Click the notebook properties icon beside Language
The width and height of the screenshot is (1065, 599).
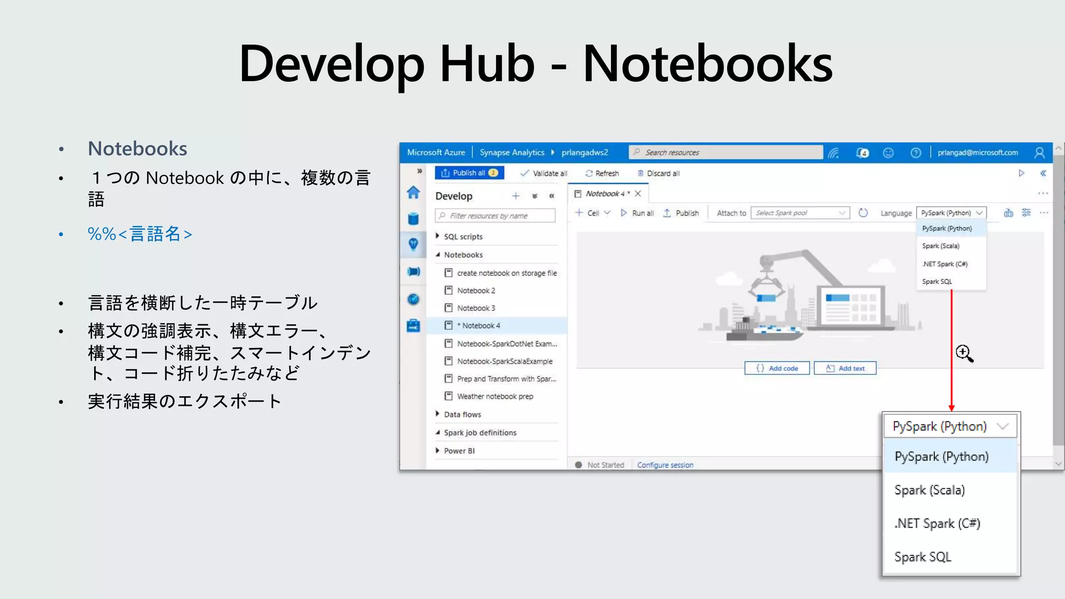click(1008, 213)
